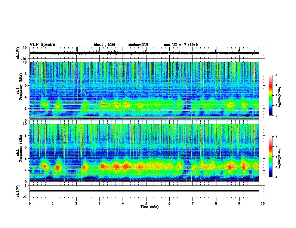Viewport: 296px width, 228px height.
Task: Click the "6" kHz tick on ch.1 frequency axis
Action: [26, 86]
